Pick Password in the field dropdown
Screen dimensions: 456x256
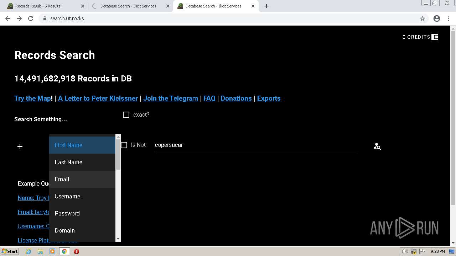[82, 213]
